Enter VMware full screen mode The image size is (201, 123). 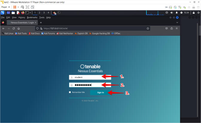pos(28,7)
